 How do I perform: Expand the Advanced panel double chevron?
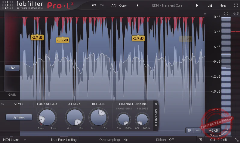point(156,104)
